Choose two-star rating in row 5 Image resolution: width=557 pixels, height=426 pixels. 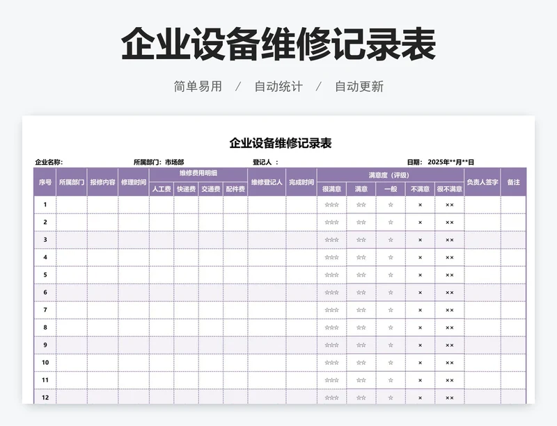(x=361, y=275)
